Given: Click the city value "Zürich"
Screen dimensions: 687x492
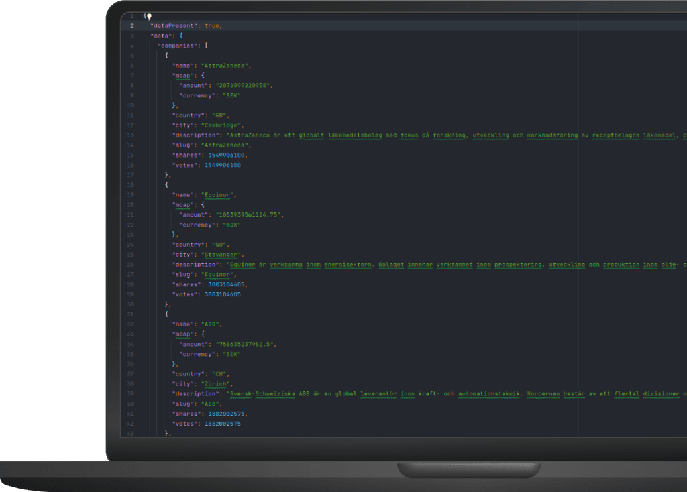Looking at the screenshot, I should (x=215, y=384).
